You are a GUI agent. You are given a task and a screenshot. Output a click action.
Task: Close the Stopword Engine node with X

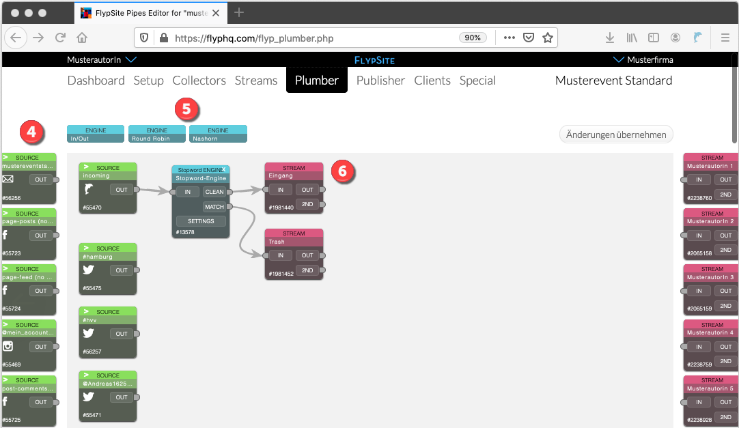(x=224, y=169)
